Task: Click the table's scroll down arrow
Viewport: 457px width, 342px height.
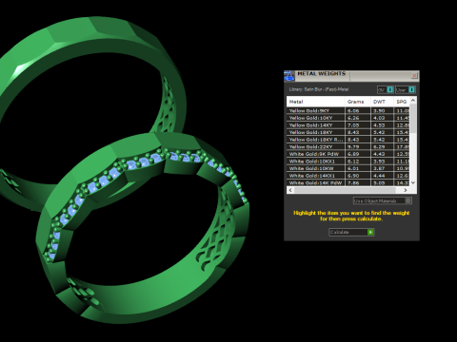Action: 413,182
